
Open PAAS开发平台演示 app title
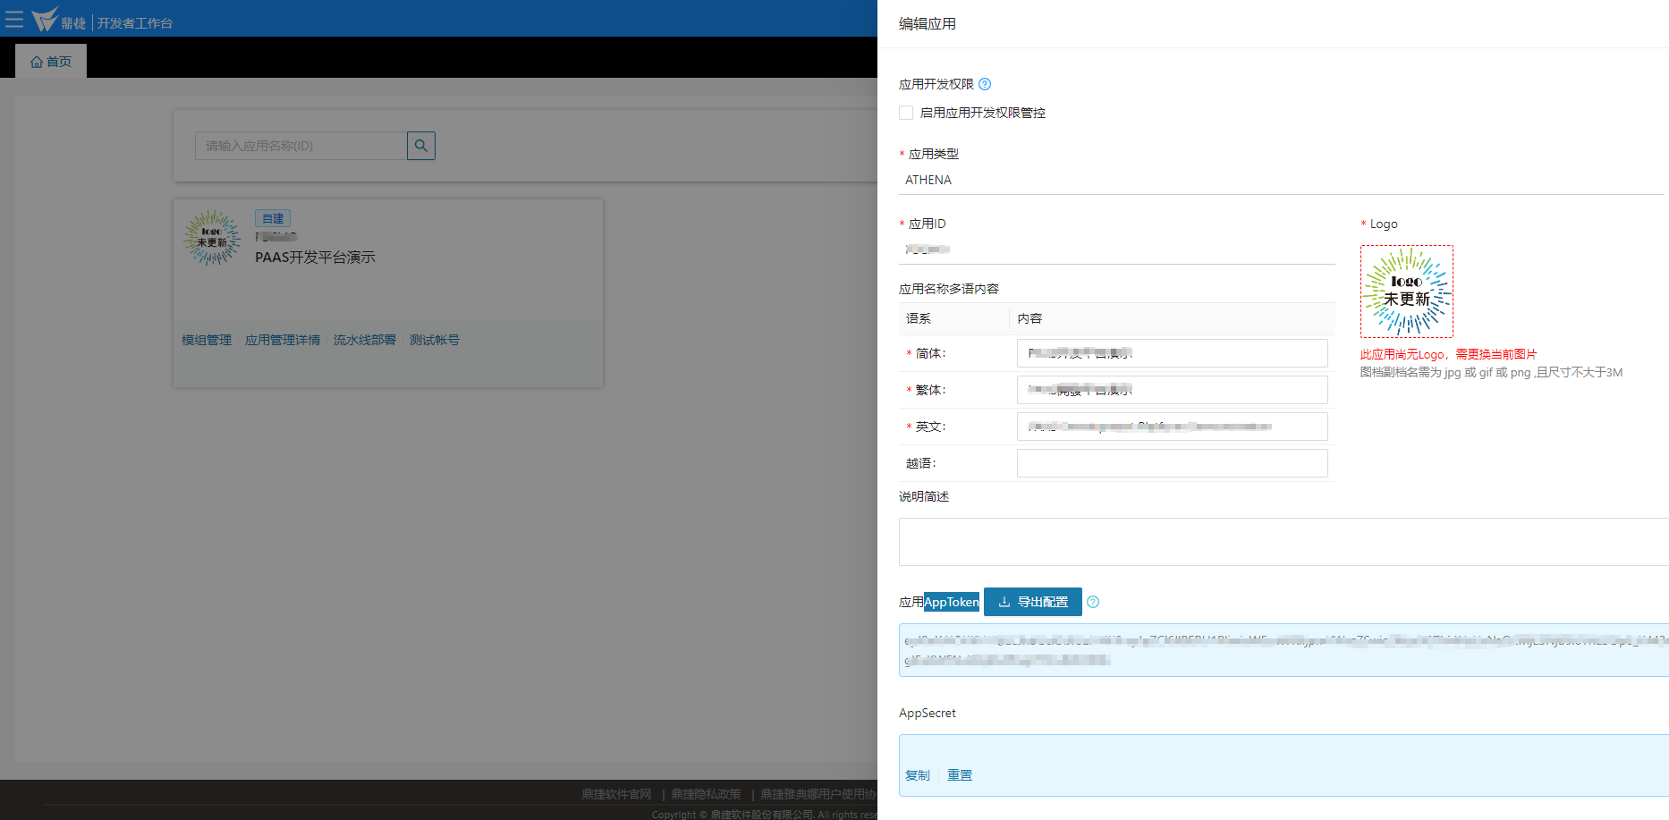point(315,258)
